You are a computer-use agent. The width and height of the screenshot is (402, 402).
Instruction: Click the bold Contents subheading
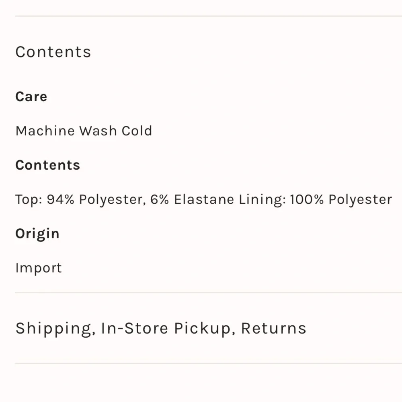[x=48, y=165]
